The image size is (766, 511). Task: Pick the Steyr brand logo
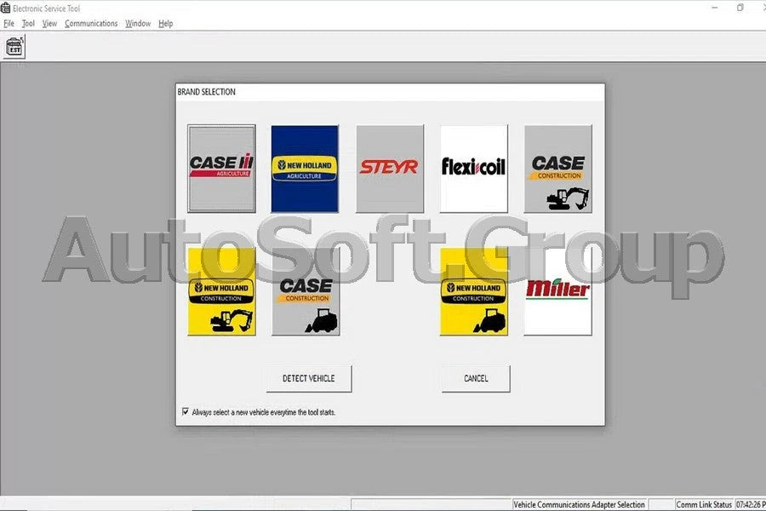pos(389,169)
